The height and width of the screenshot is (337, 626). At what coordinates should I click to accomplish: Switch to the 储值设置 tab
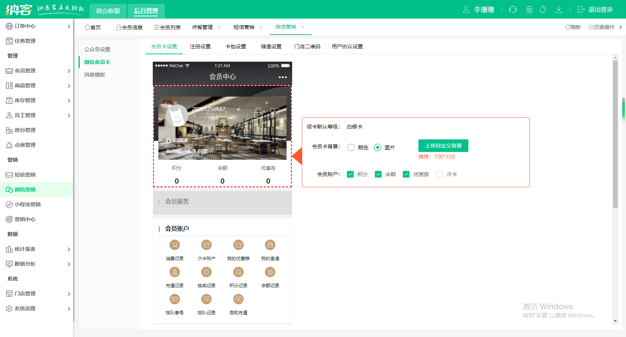pyautogui.click(x=271, y=46)
